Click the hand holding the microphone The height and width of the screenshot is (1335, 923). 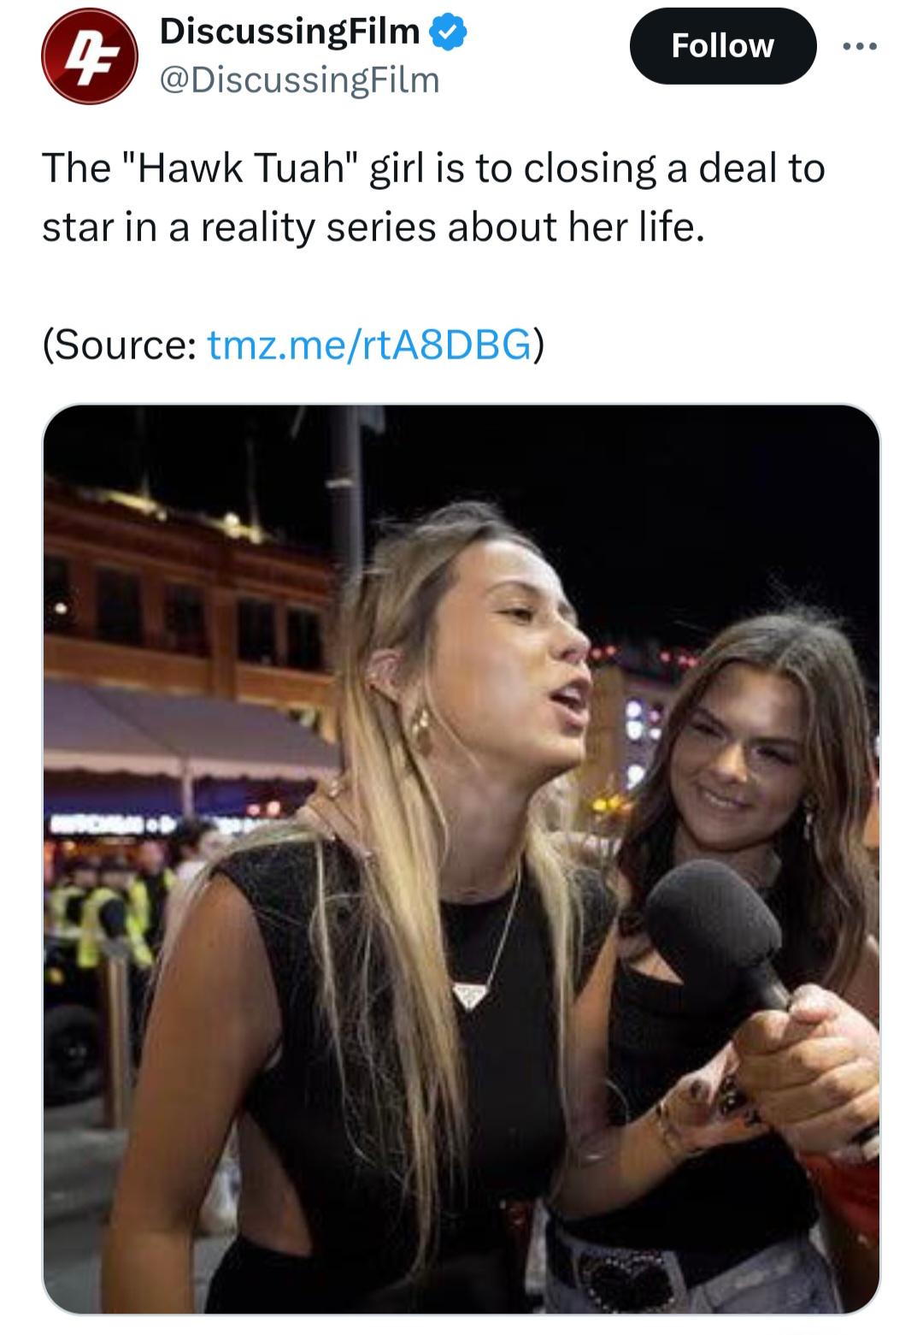coord(803,1054)
